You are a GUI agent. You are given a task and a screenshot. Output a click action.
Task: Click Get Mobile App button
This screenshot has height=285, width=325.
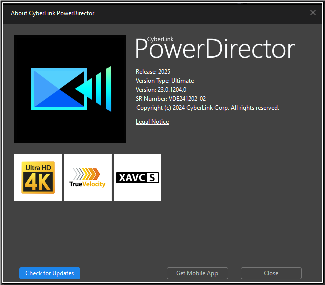pos(197,273)
